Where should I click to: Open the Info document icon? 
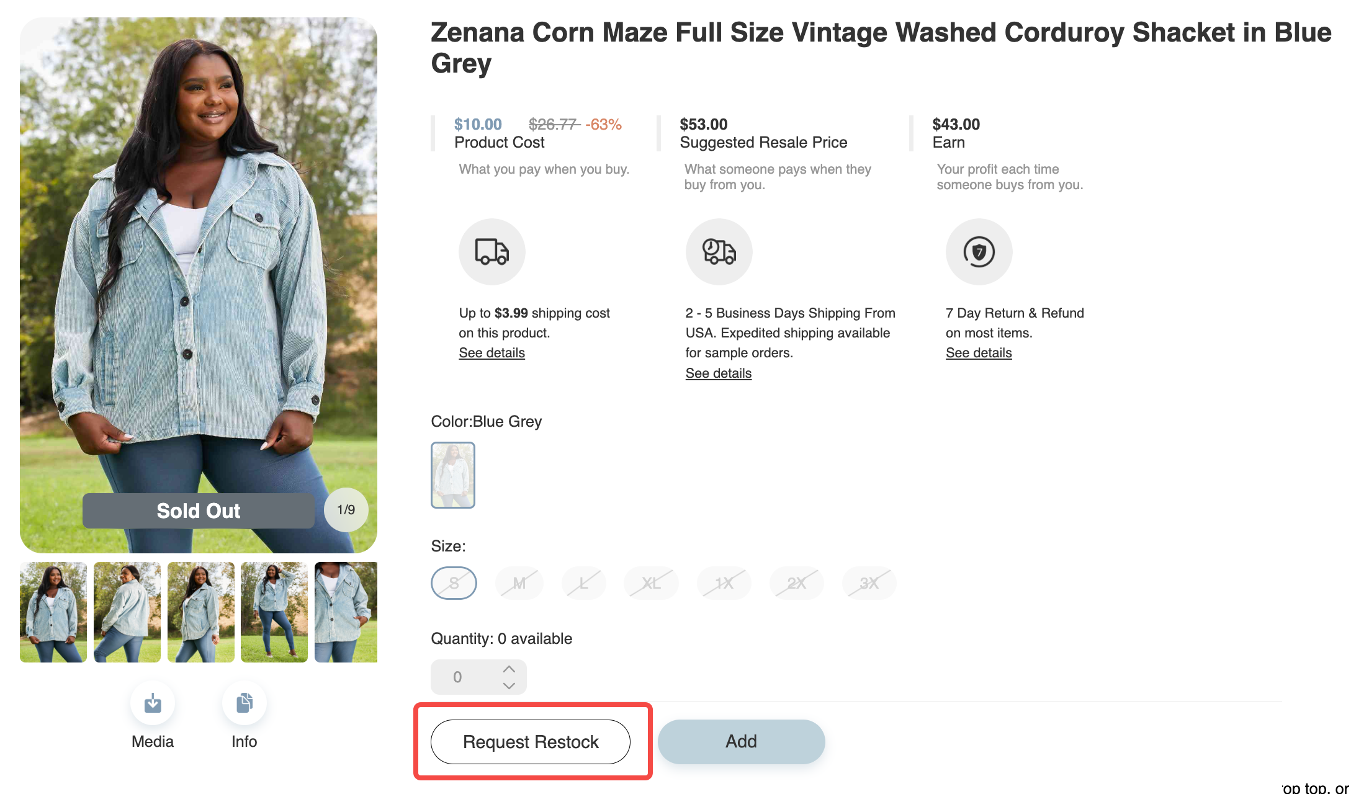pyautogui.click(x=245, y=703)
